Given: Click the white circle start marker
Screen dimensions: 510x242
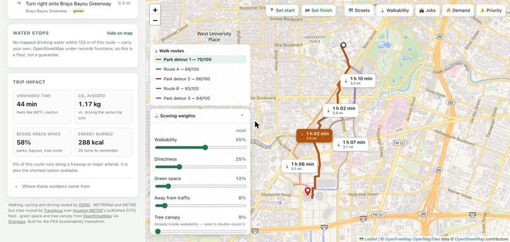Looking at the screenshot, I should [343, 45].
